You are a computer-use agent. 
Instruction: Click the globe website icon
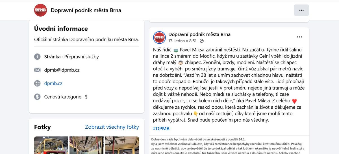37,83
